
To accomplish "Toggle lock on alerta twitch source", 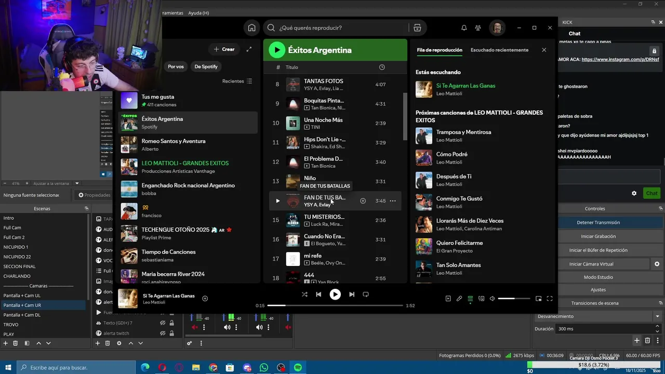I will [x=171, y=333].
